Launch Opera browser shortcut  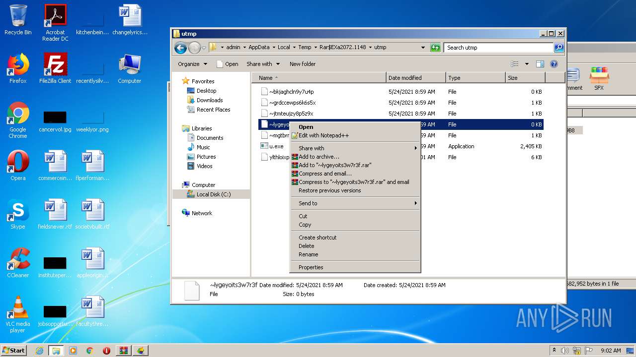tap(18, 166)
